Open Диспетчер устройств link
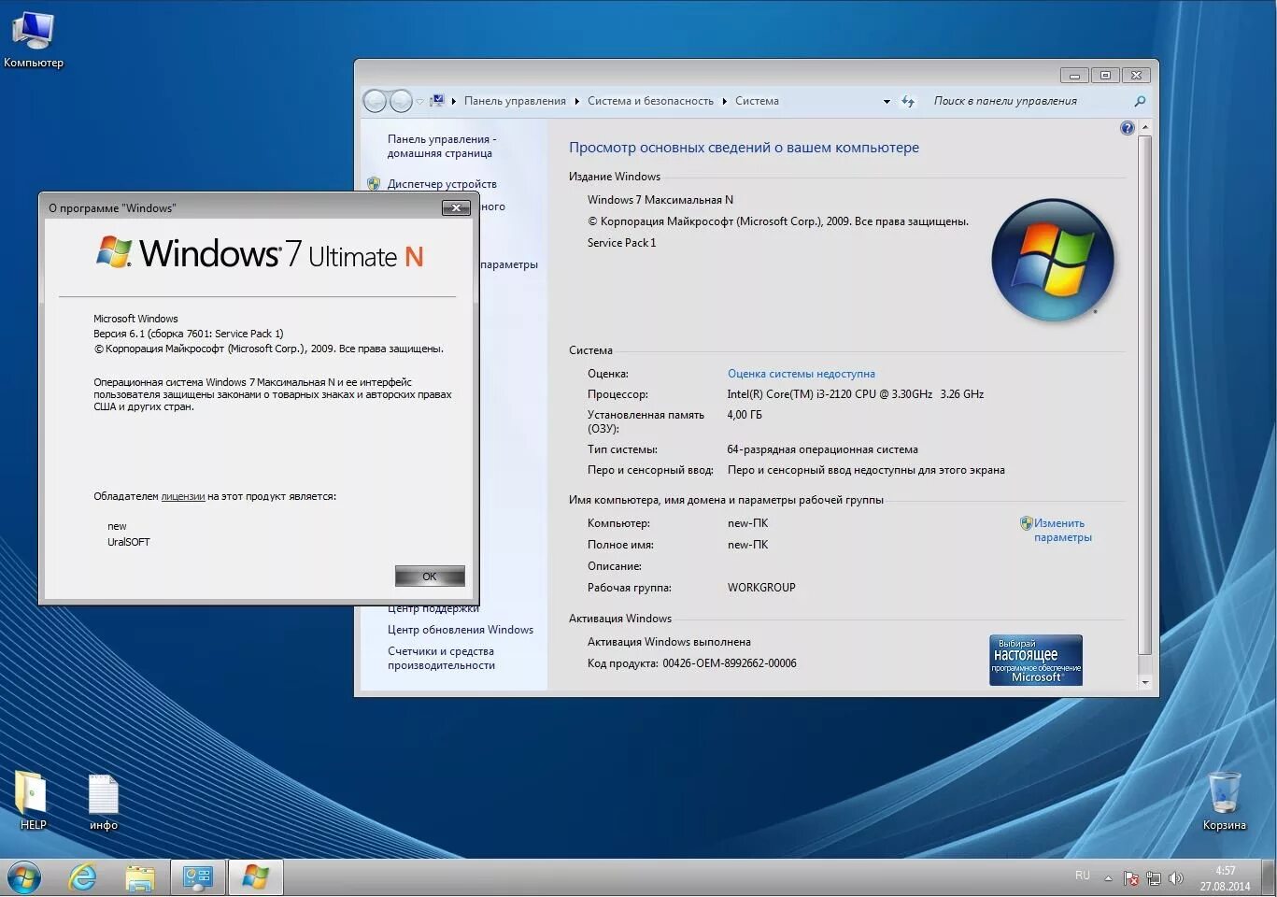Viewport: 1277px width, 897px height. coord(442,184)
